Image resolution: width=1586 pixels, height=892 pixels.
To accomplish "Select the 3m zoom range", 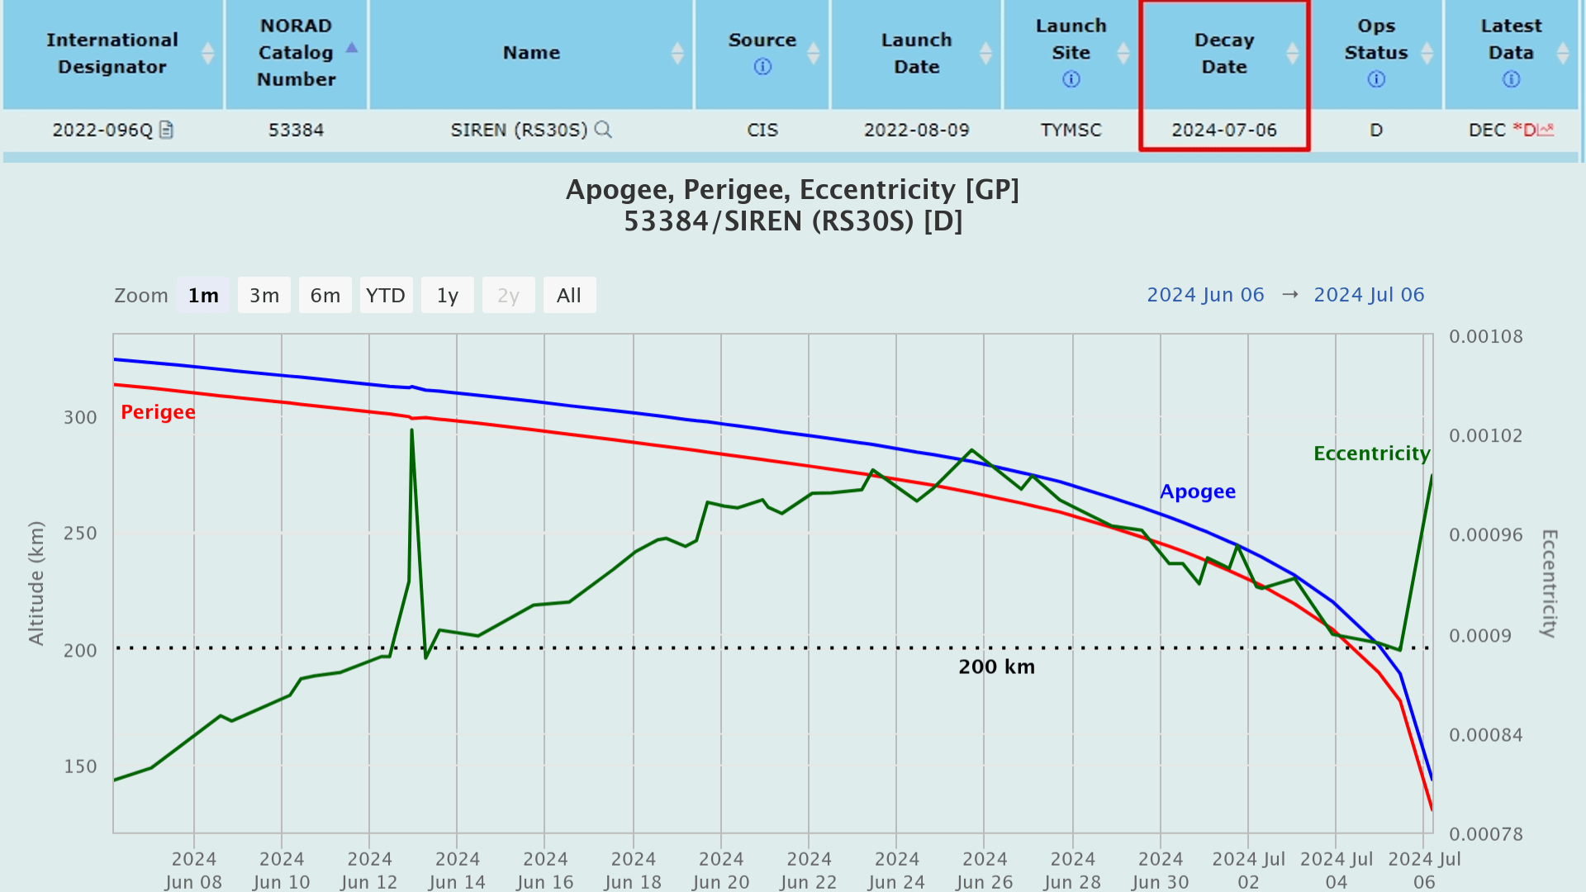I will coord(264,296).
